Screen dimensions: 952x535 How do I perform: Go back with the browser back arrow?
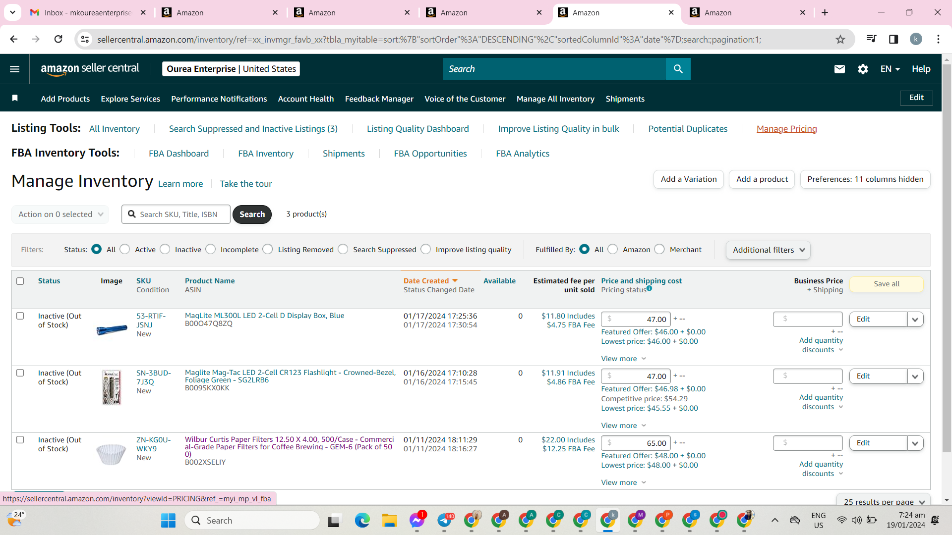pyautogui.click(x=14, y=39)
